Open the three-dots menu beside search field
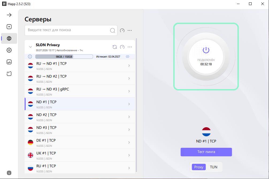This screenshot has height=179, width=269. 130,30
